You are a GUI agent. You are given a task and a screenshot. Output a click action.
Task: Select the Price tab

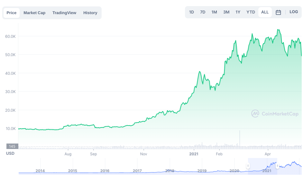point(11,13)
